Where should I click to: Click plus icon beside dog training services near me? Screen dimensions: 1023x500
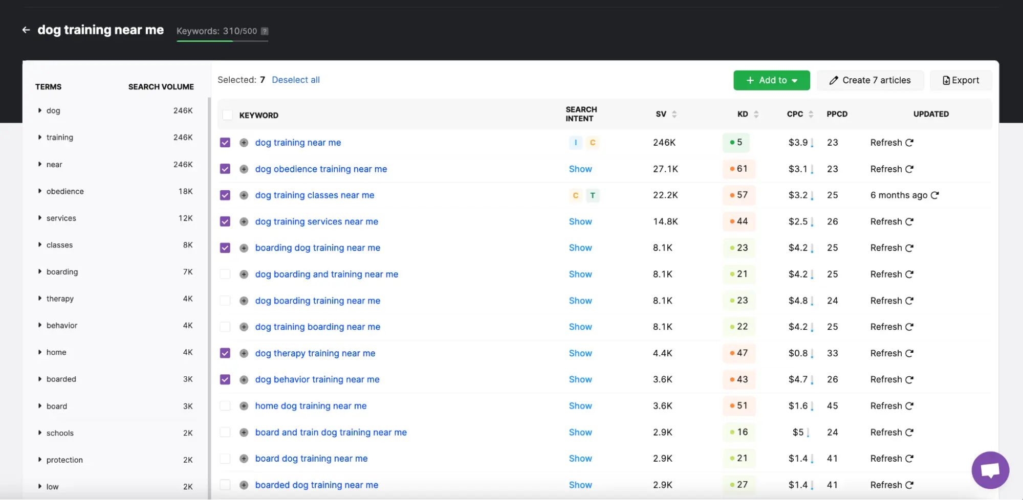(244, 222)
